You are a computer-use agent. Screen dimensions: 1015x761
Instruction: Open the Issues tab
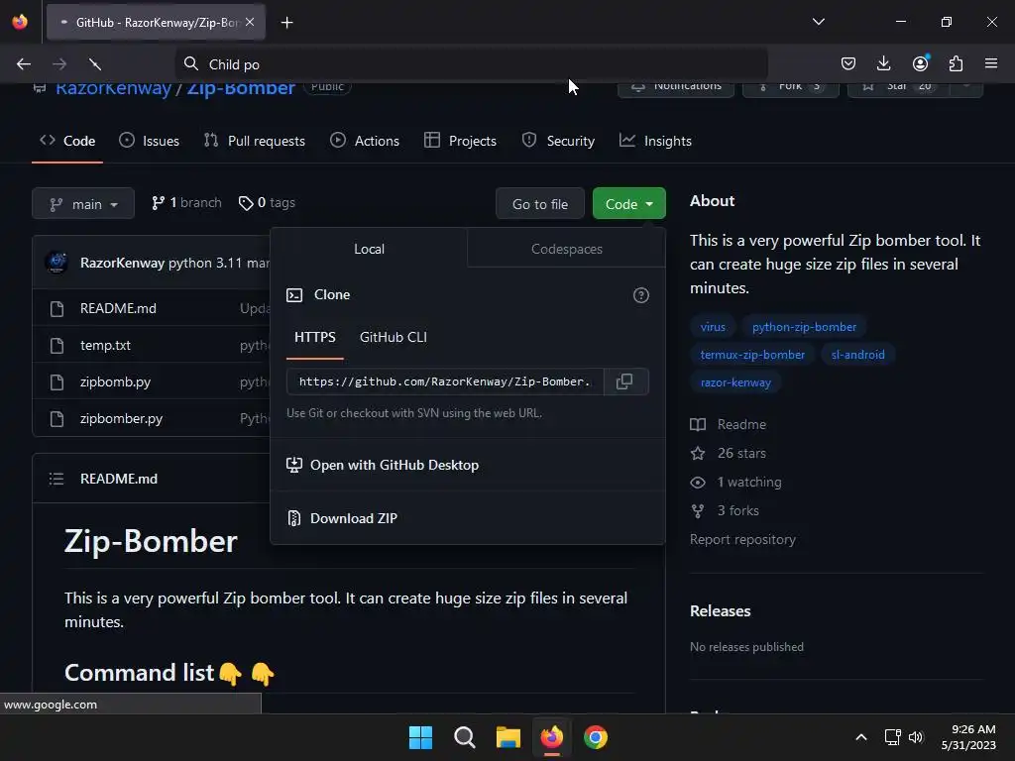(149, 141)
